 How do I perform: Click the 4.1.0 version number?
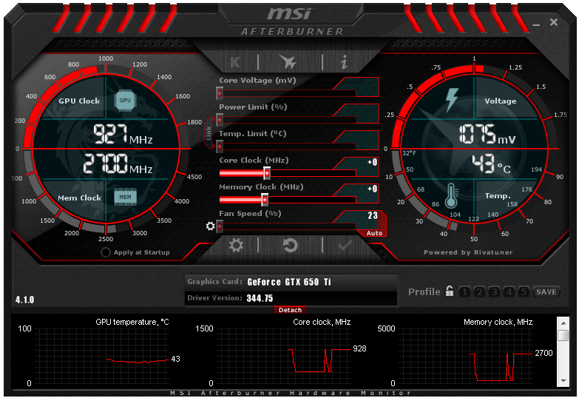(x=24, y=300)
